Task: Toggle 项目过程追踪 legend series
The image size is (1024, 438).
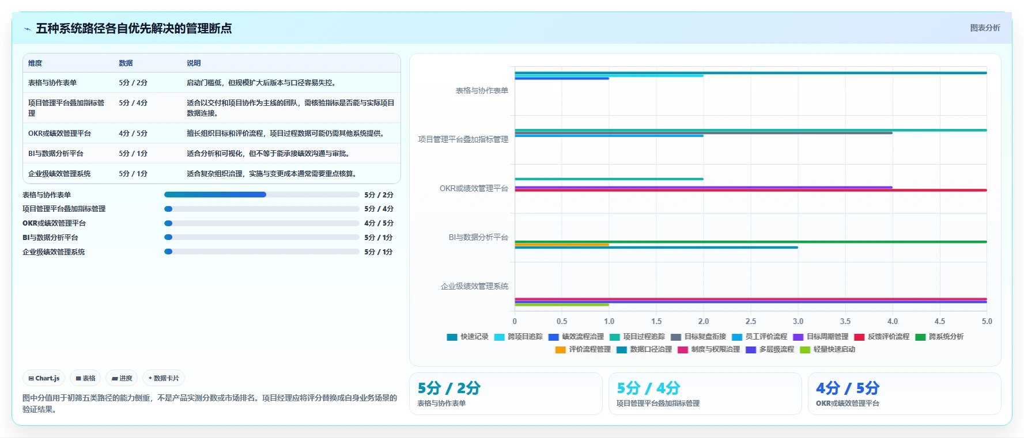Action: tap(637, 337)
